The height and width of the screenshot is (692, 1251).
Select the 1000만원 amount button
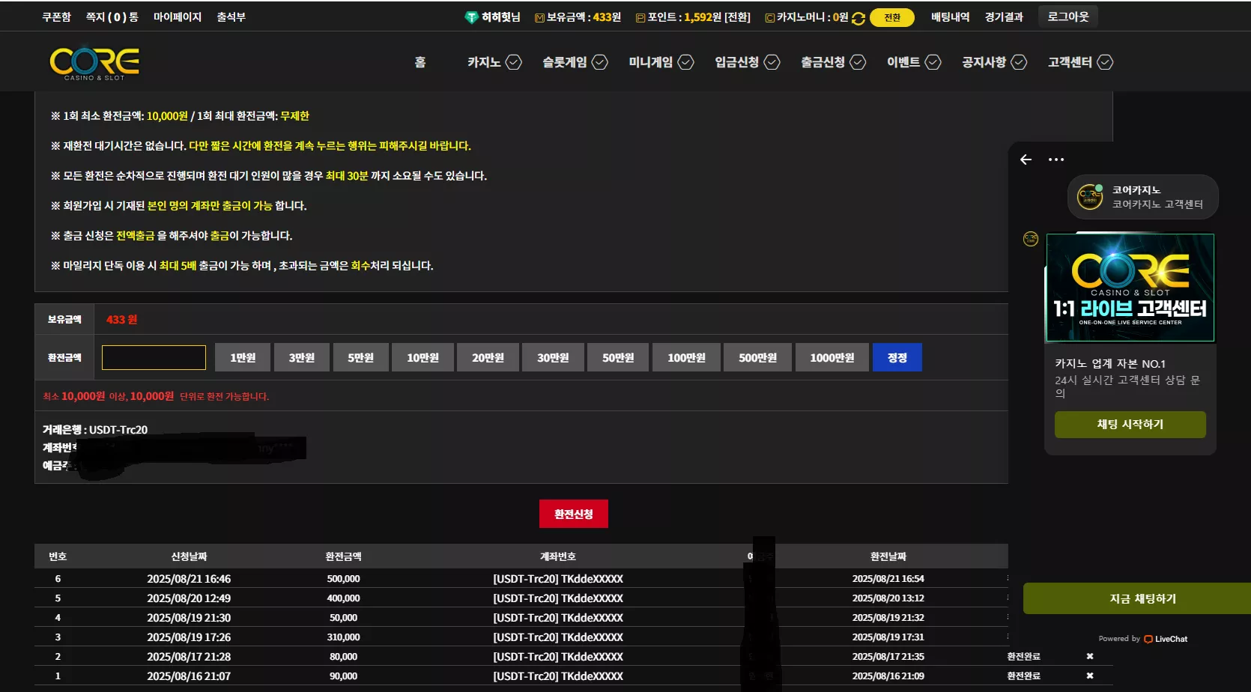click(832, 357)
